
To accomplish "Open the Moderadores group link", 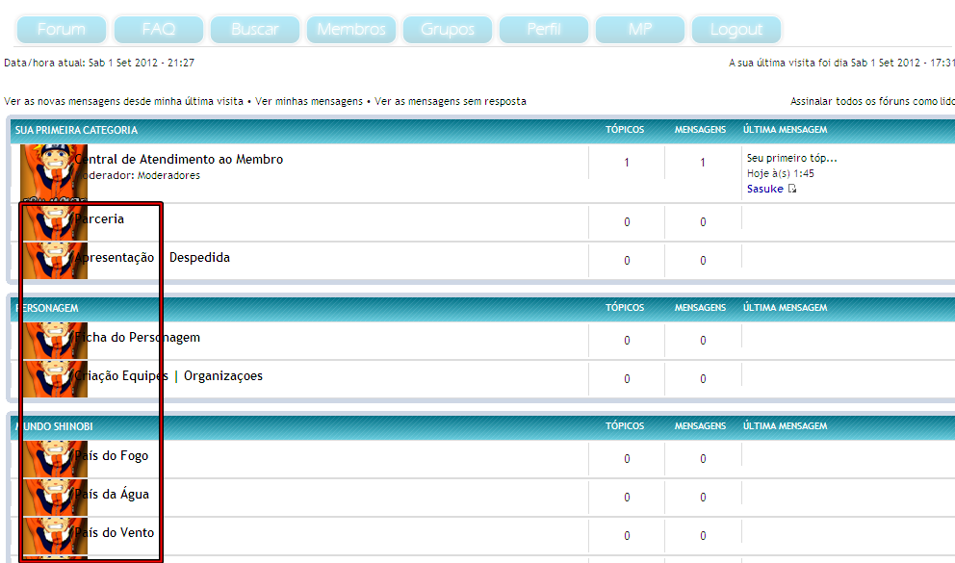I will click(x=168, y=175).
